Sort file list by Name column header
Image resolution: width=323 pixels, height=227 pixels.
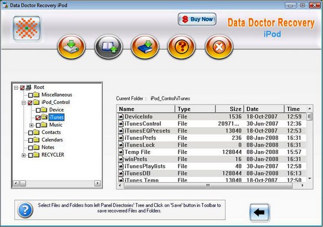(146, 109)
